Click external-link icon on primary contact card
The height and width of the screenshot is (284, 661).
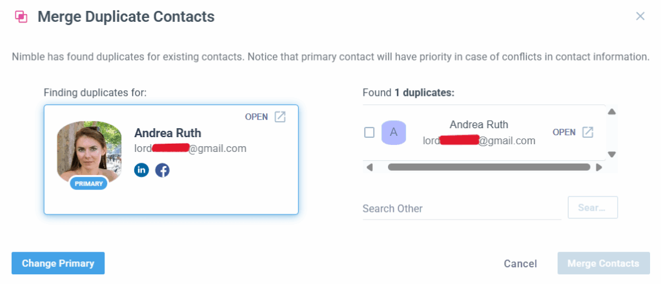point(280,117)
